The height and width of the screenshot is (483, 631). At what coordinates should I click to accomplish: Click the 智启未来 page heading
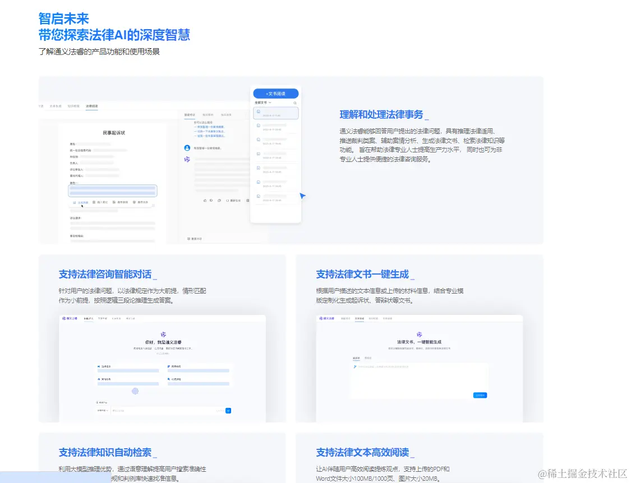coord(63,18)
